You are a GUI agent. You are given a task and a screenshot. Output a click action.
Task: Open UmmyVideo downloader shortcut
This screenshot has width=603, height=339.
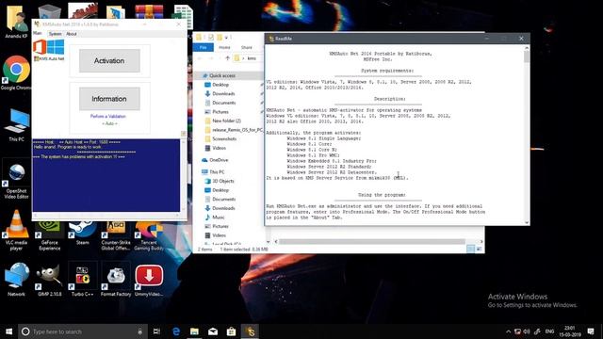149,280
